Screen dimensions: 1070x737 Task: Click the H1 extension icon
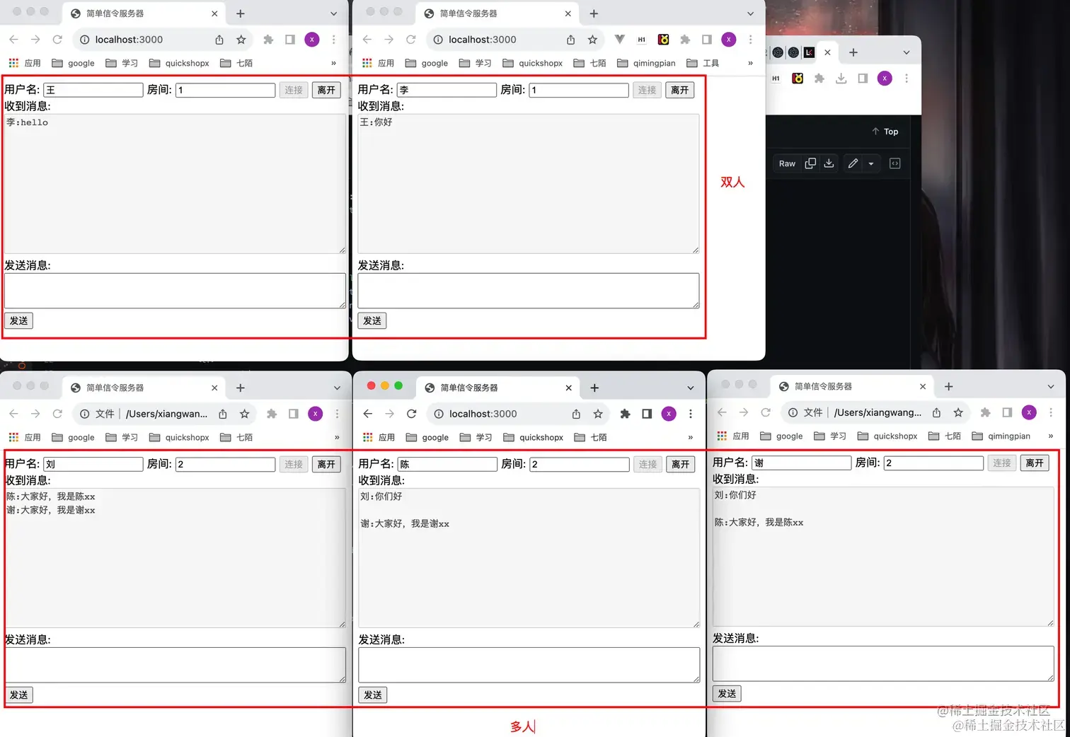pyautogui.click(x=641, y=40)
